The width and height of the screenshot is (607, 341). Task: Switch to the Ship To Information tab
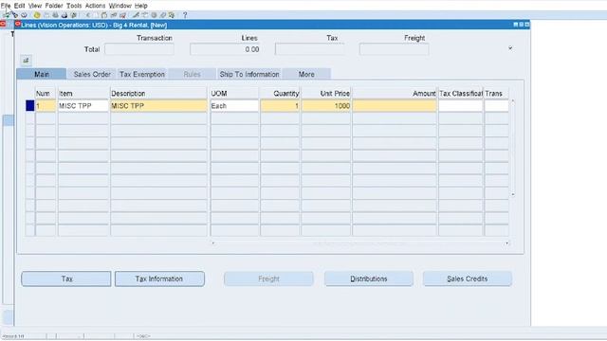pyautogui.click(x=249, y=74)
